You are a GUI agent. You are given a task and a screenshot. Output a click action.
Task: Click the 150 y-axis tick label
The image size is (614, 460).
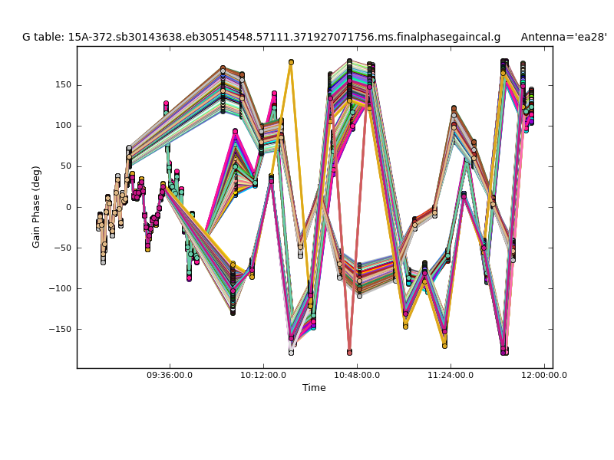[x=63, y=85]
